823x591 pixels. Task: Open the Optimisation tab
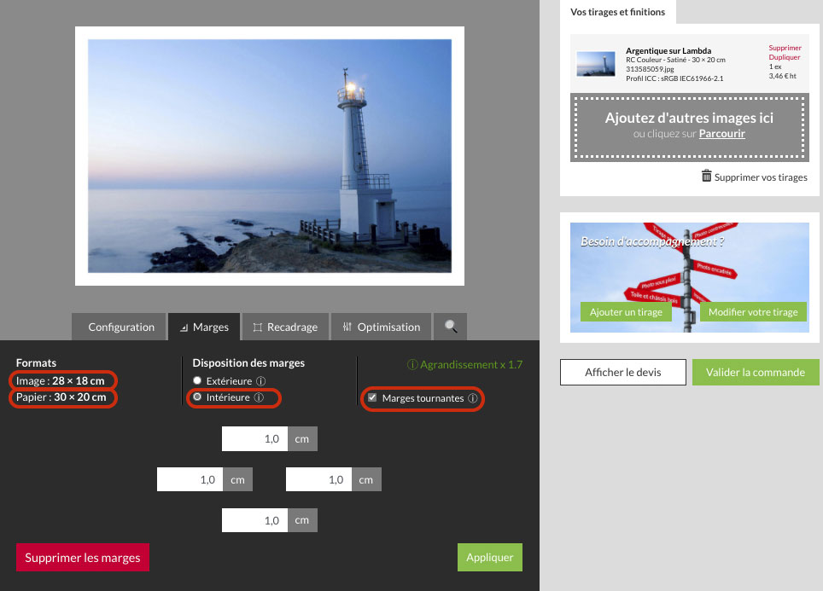(x=381, y=327)
